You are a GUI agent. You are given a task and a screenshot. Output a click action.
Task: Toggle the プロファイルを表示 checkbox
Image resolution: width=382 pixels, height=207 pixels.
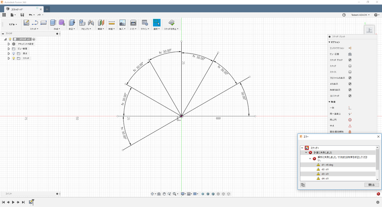tap(350, 78)
